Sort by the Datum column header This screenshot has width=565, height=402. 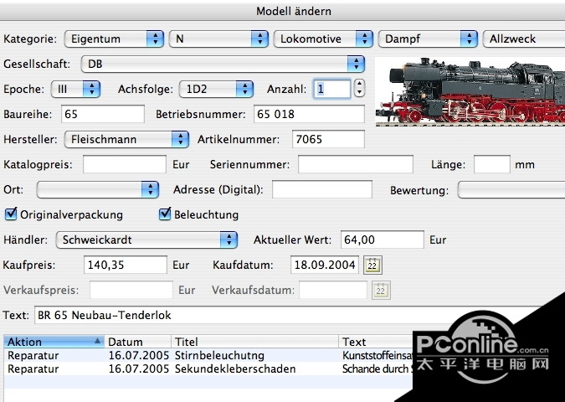point(137,342)
